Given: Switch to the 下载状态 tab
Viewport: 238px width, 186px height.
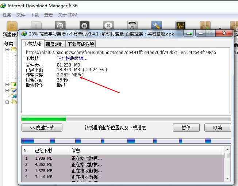Looking at the screenshot, I should coord(32,44).
